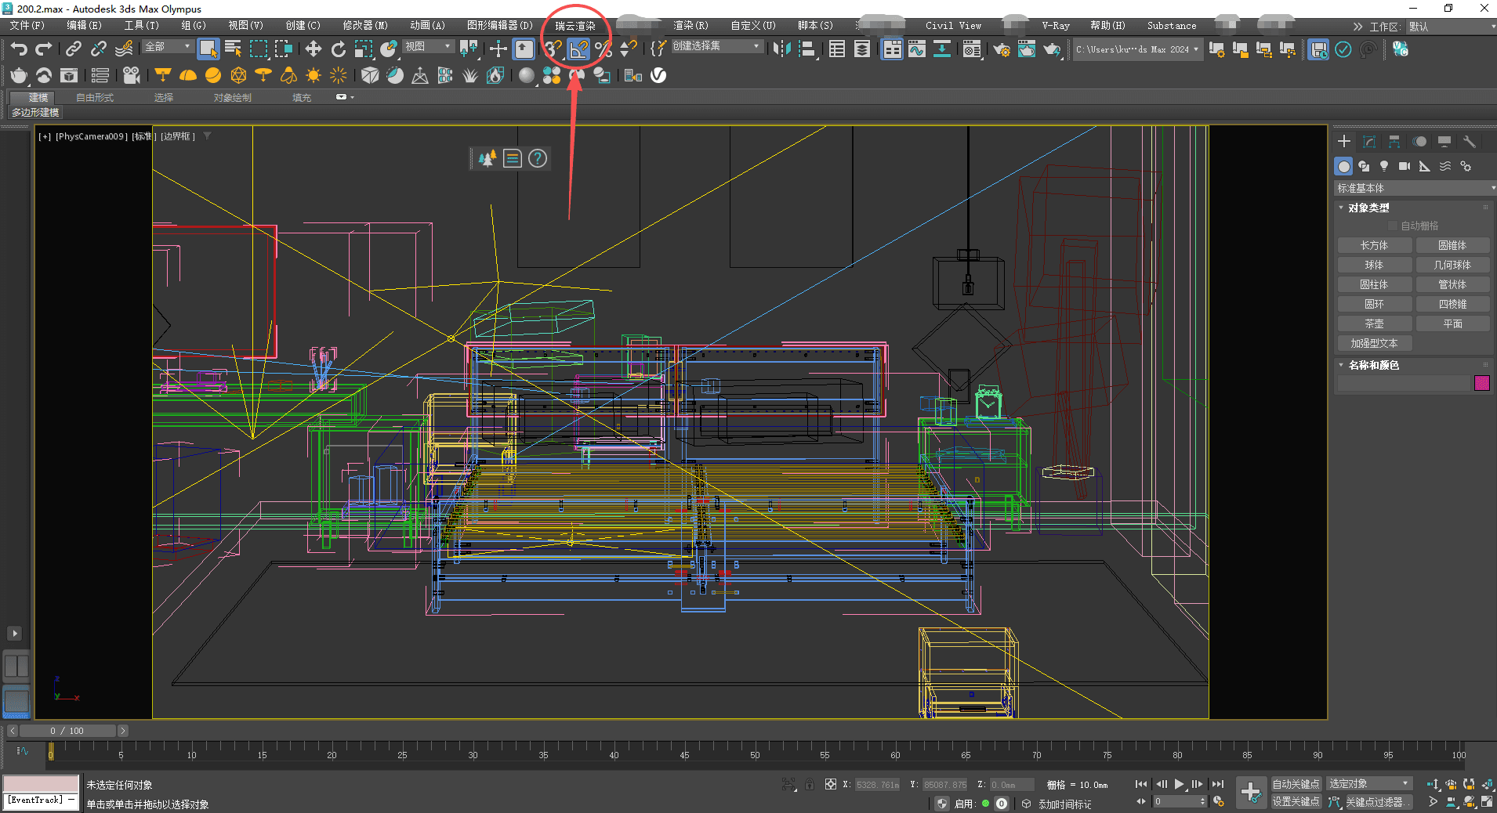Click the magenta object color swatch

[x=1481, y=383]
